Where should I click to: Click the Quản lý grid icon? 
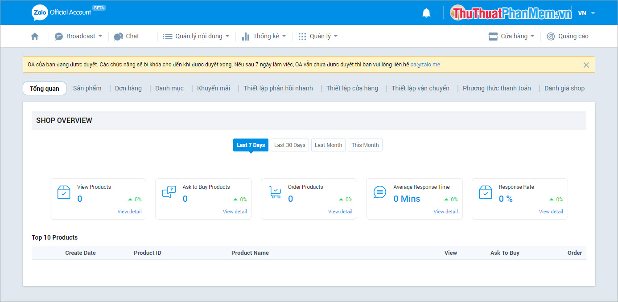302,36
